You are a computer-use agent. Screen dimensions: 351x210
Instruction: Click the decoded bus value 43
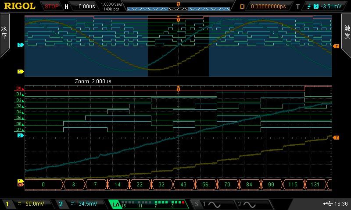coord(184,185)
